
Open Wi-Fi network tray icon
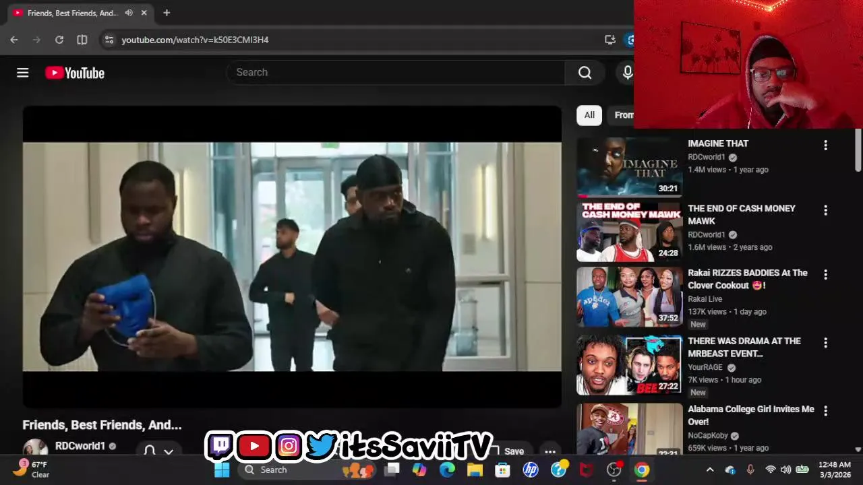tap(770, 470)
